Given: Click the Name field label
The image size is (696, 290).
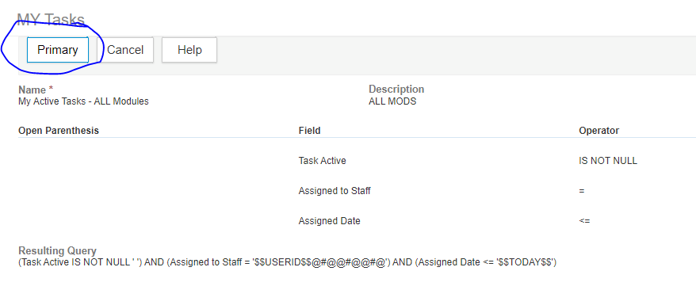Looking at the screenshot, I should 33,90.
